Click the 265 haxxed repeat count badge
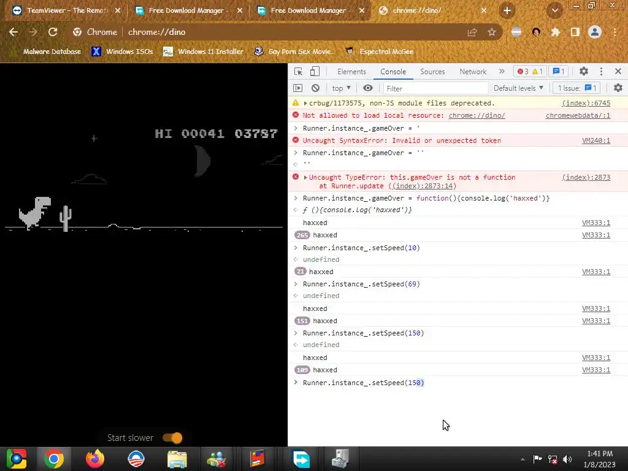 302,235
